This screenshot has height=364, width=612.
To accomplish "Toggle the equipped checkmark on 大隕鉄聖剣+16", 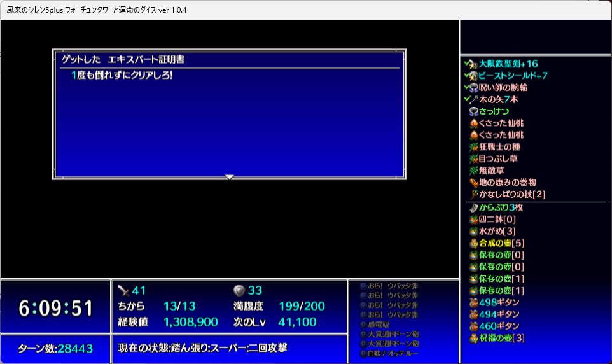I will [x=466, y=62].
